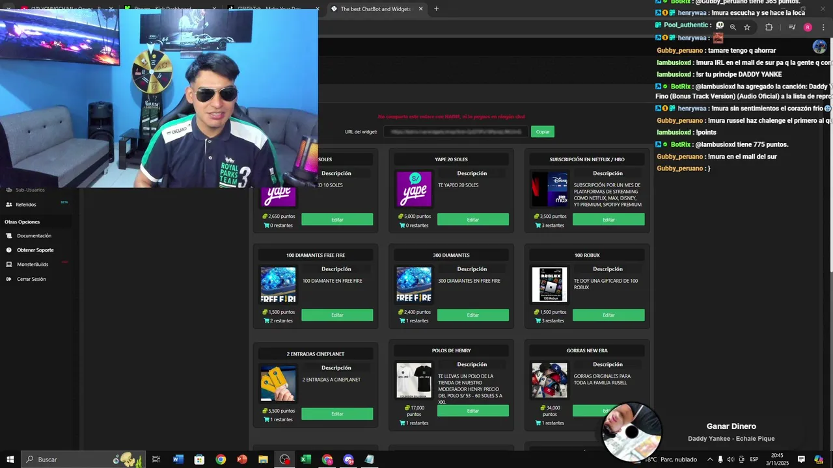Open the notification center icon

pyautogui.click(x=802, y=460)
